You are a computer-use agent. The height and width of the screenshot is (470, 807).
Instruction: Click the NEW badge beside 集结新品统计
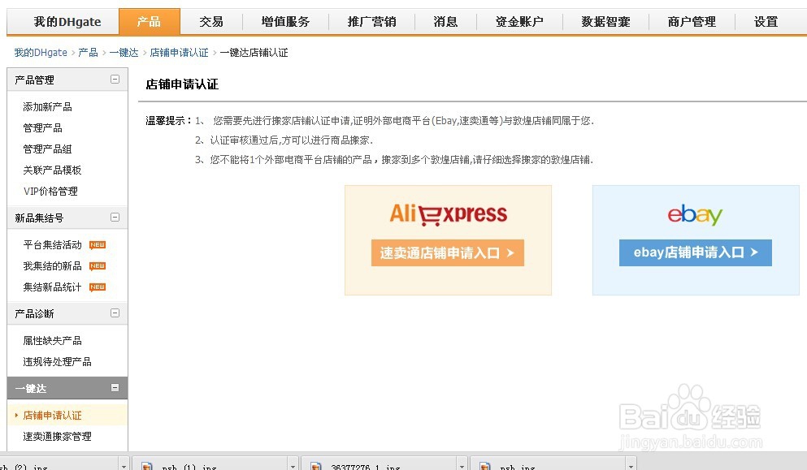click(x=98, y=287)
